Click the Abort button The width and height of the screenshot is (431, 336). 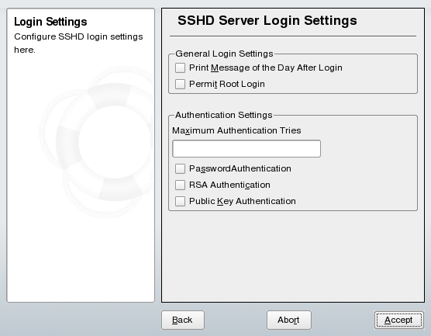(x=289, y=320)
